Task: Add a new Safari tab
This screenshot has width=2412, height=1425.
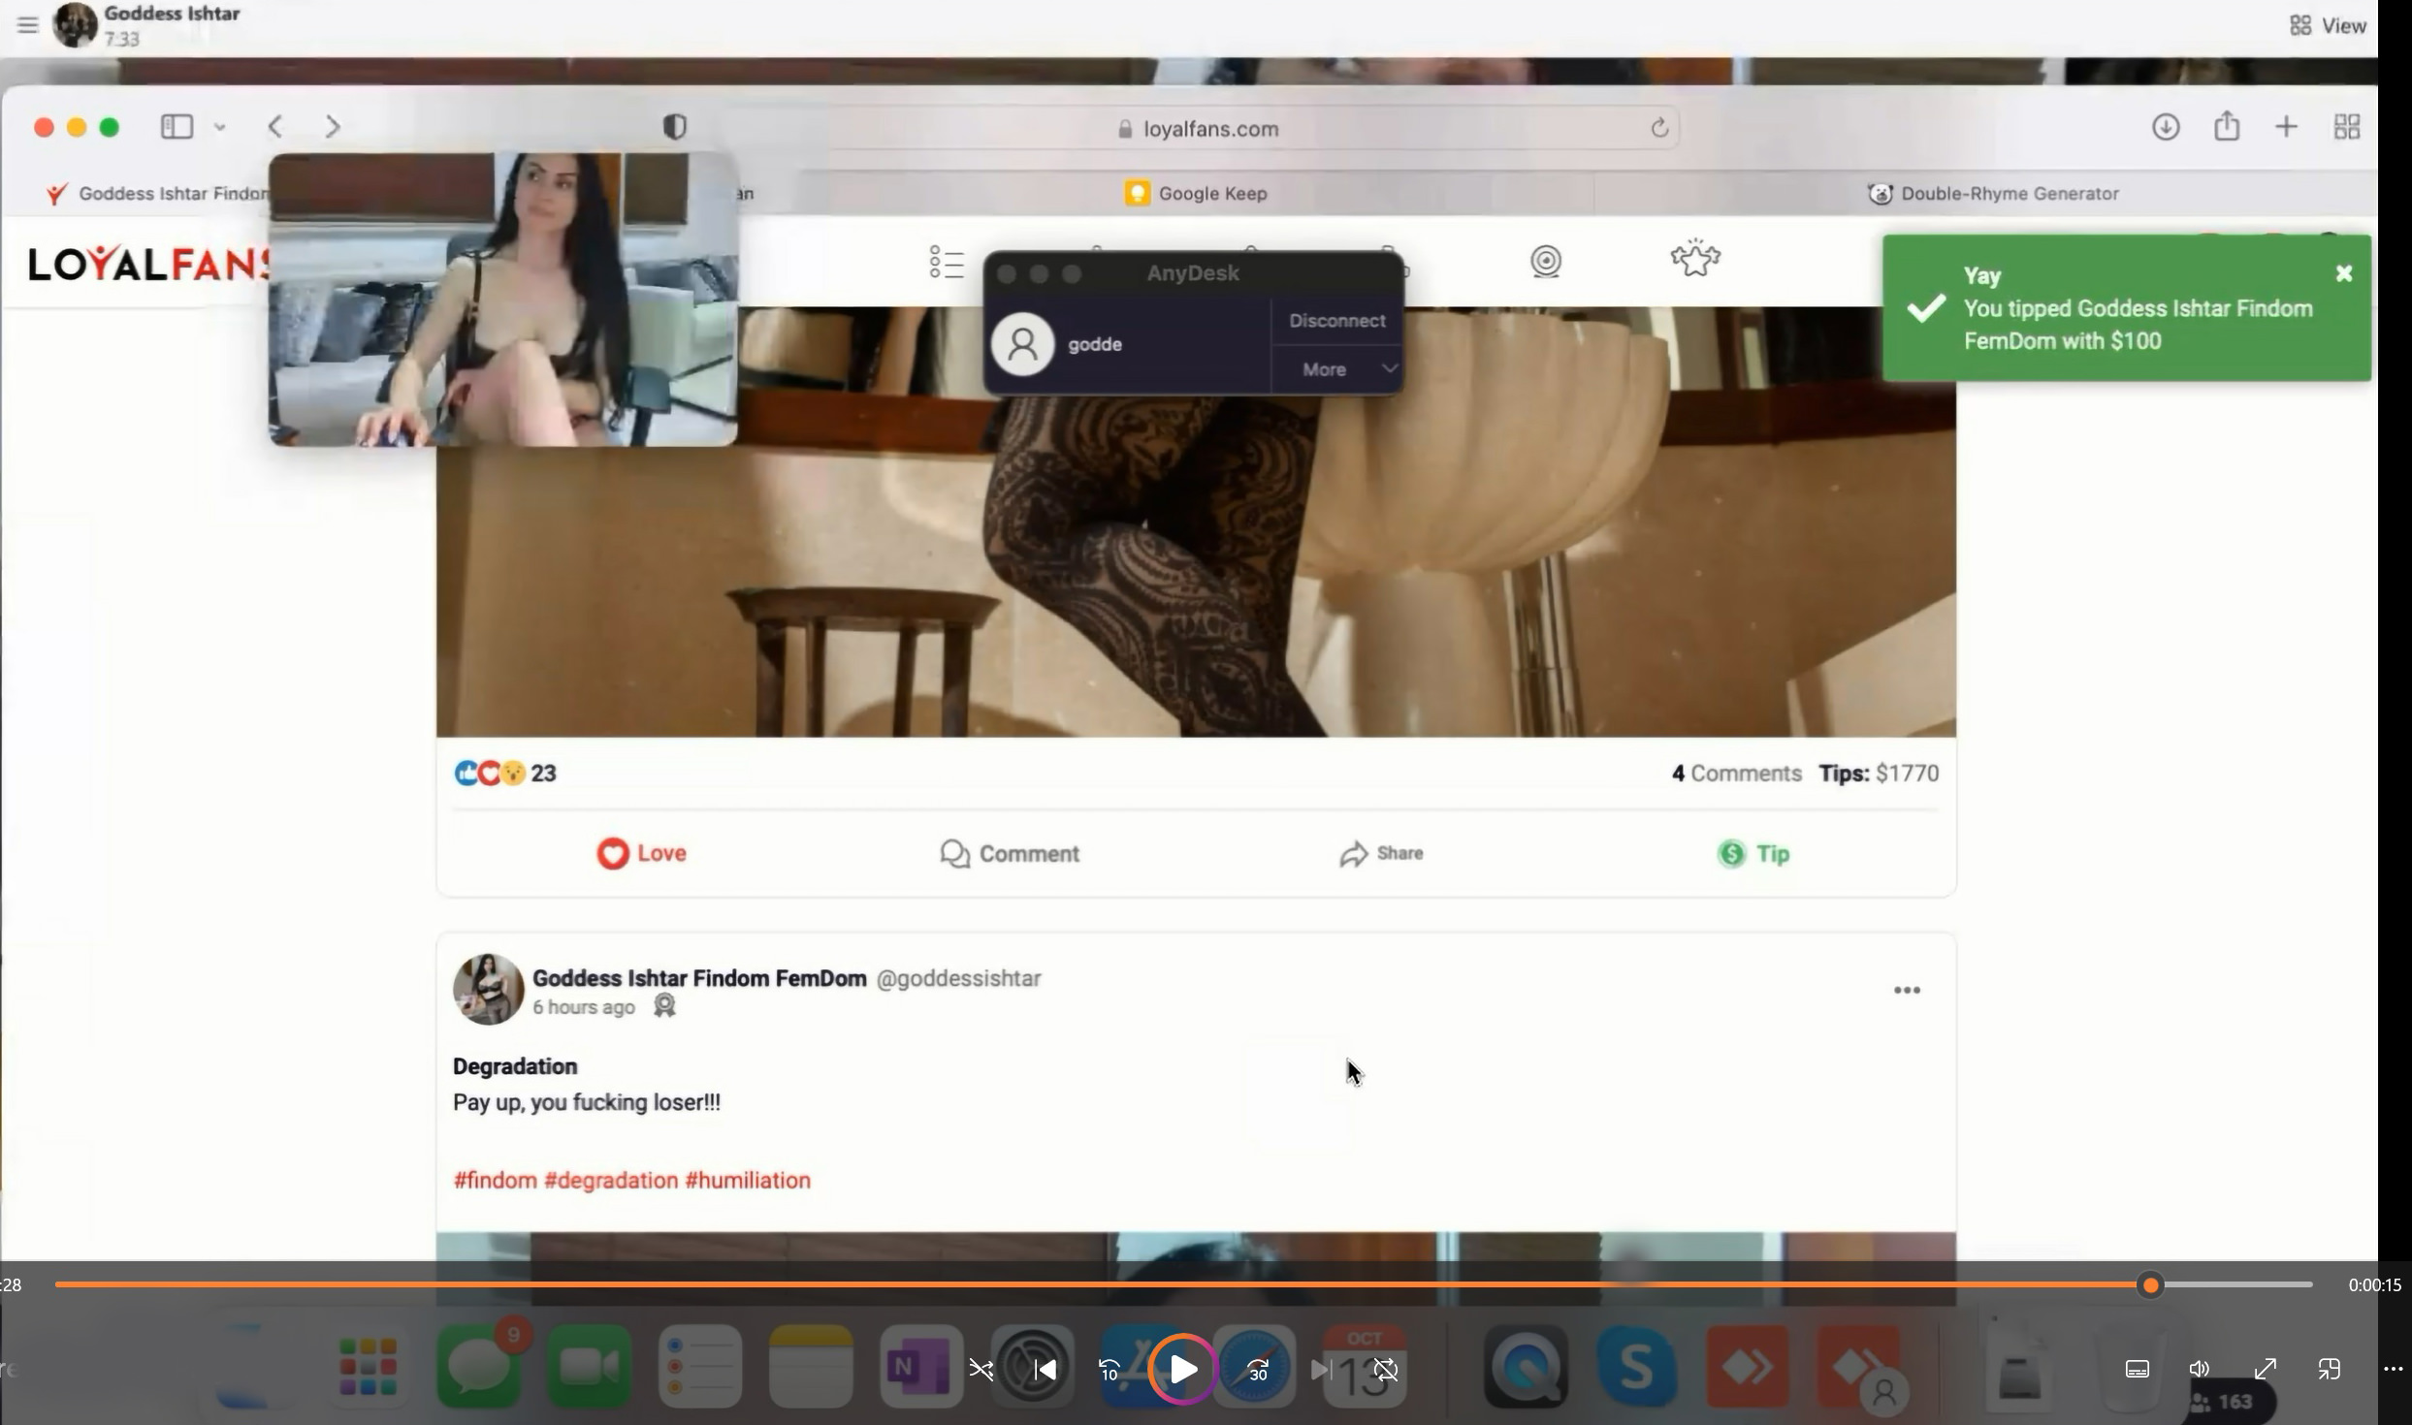Action: 2287,127
